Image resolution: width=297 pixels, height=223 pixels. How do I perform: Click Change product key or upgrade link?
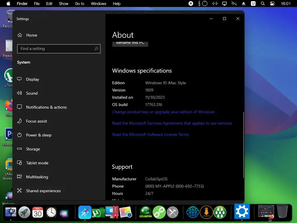tap(163, 112)
